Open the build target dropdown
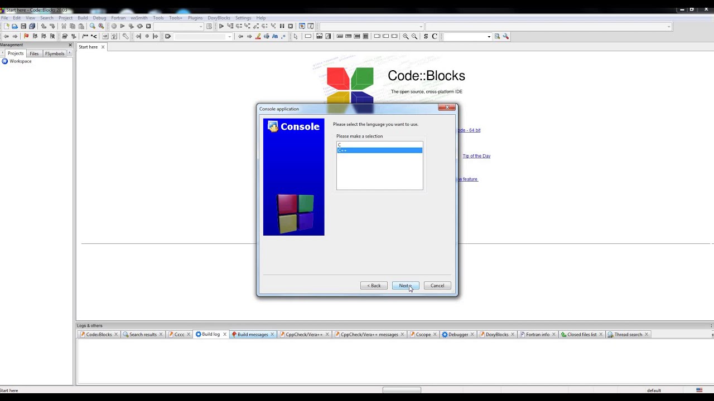 tap(178, 26)
